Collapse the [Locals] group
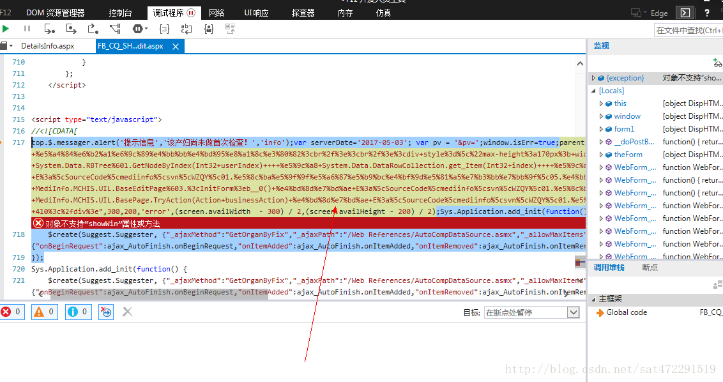The image size is (723, 382). click(593, 91)
